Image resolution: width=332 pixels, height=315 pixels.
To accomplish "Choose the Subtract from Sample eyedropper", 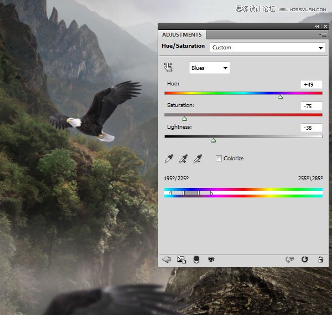I will pos(198,159).
